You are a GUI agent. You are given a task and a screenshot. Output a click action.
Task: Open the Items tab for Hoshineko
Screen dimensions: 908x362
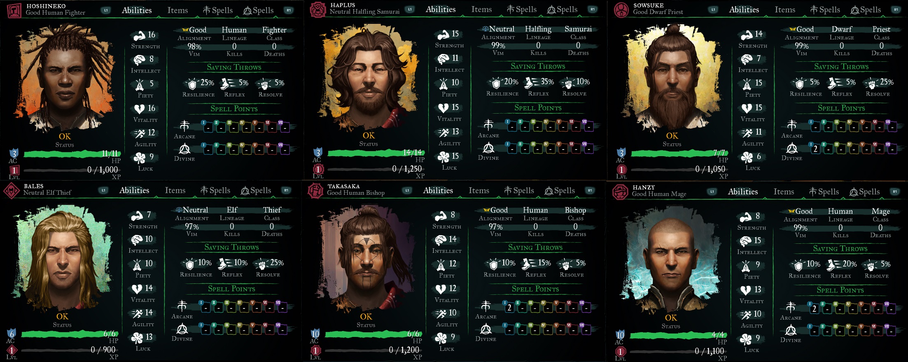pyautogui.click(x=177, y=10)
